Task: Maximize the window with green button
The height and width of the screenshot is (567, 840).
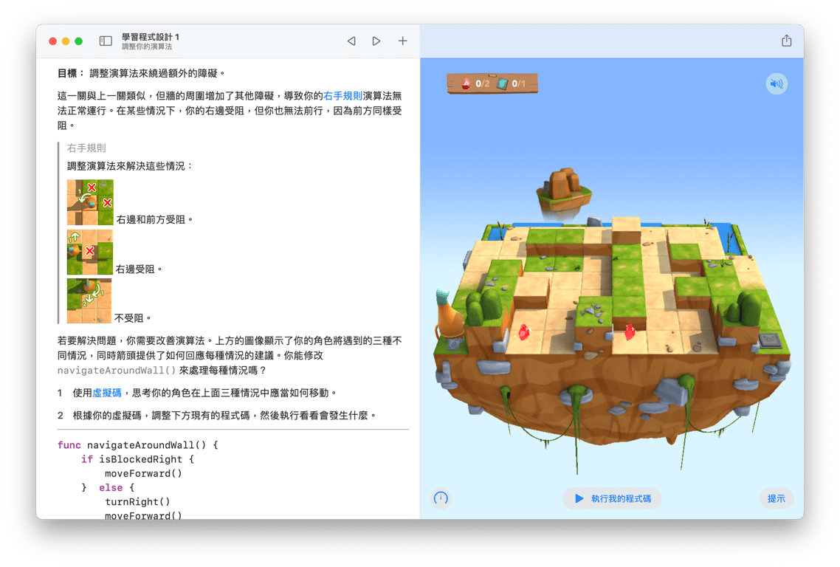Action: pyautogui.click(x=79, y=41)
